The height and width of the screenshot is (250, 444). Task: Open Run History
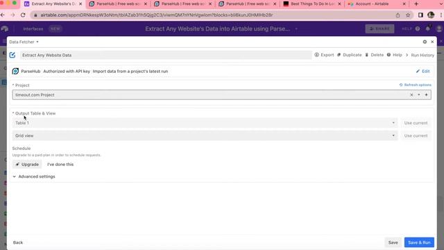420,55
